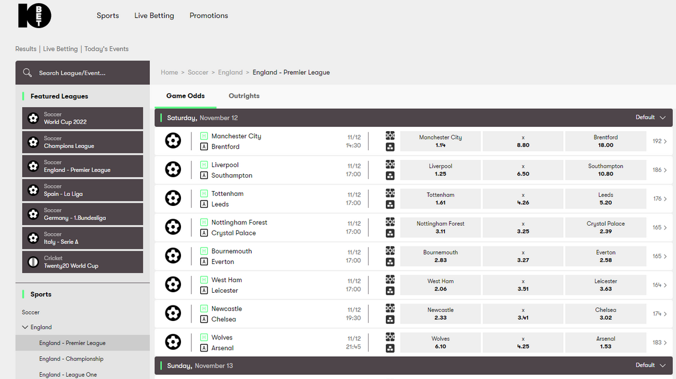676x379 pixels.
Task: Open stats icon for Manchester City v Brentford
Action: tap(390, 147)
